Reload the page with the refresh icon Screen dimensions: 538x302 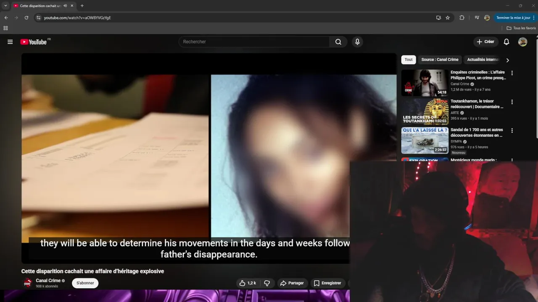coord(26,18)
